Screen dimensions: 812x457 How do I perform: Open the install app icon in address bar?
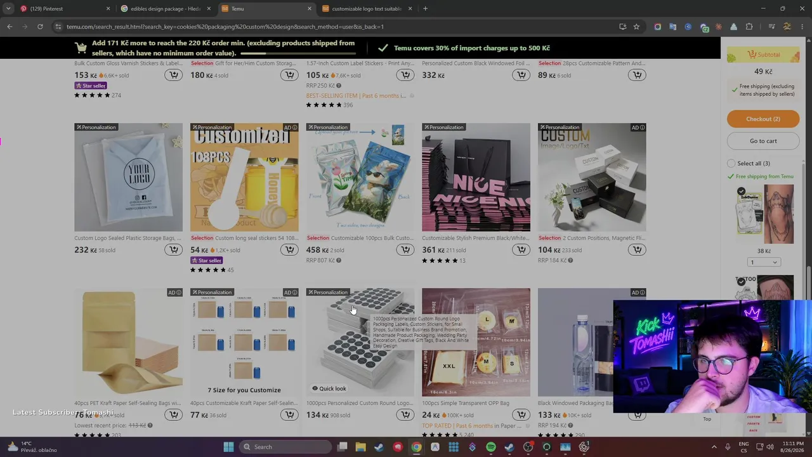622,27
